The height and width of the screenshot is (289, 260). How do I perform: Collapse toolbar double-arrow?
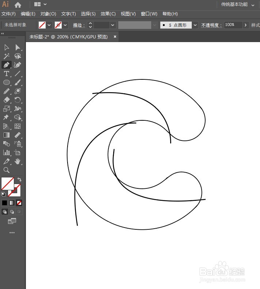coord(3,34)
